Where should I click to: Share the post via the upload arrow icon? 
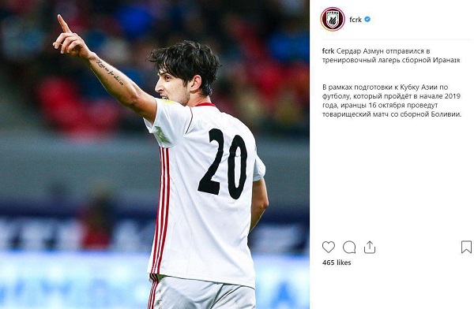click(x=370, y=248)
